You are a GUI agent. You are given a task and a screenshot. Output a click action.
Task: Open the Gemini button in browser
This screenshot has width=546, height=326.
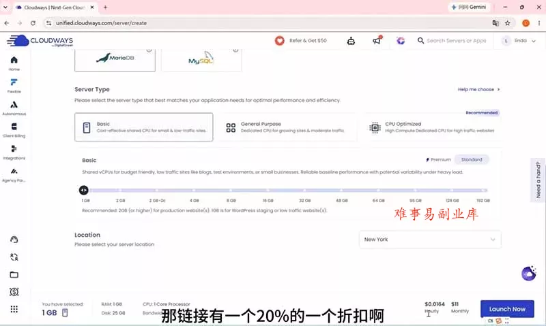[x=469, y=7]
